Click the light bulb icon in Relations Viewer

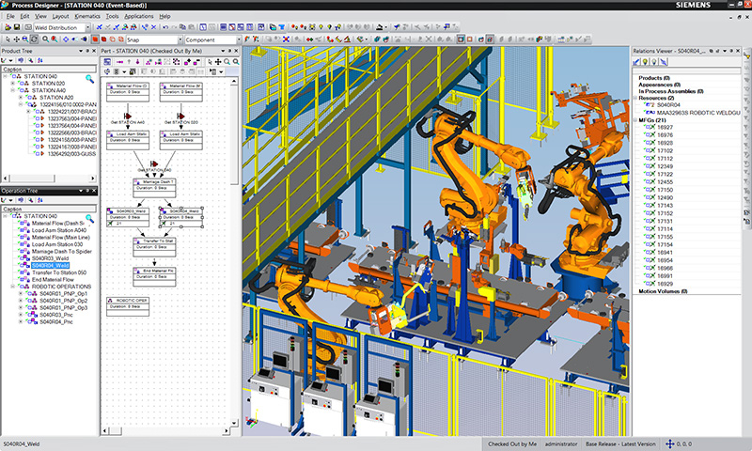click(646, 61)
